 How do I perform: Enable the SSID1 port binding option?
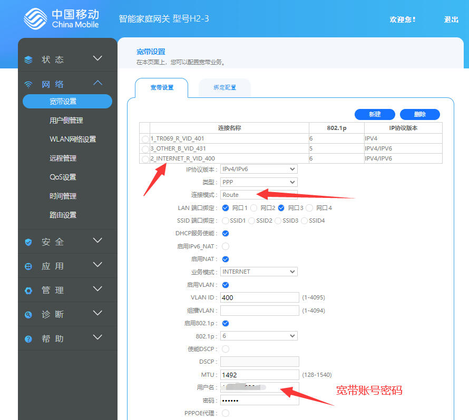point(226,221)
